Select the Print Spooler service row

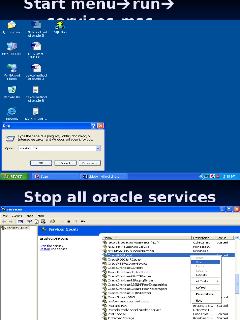coord(168,314)
